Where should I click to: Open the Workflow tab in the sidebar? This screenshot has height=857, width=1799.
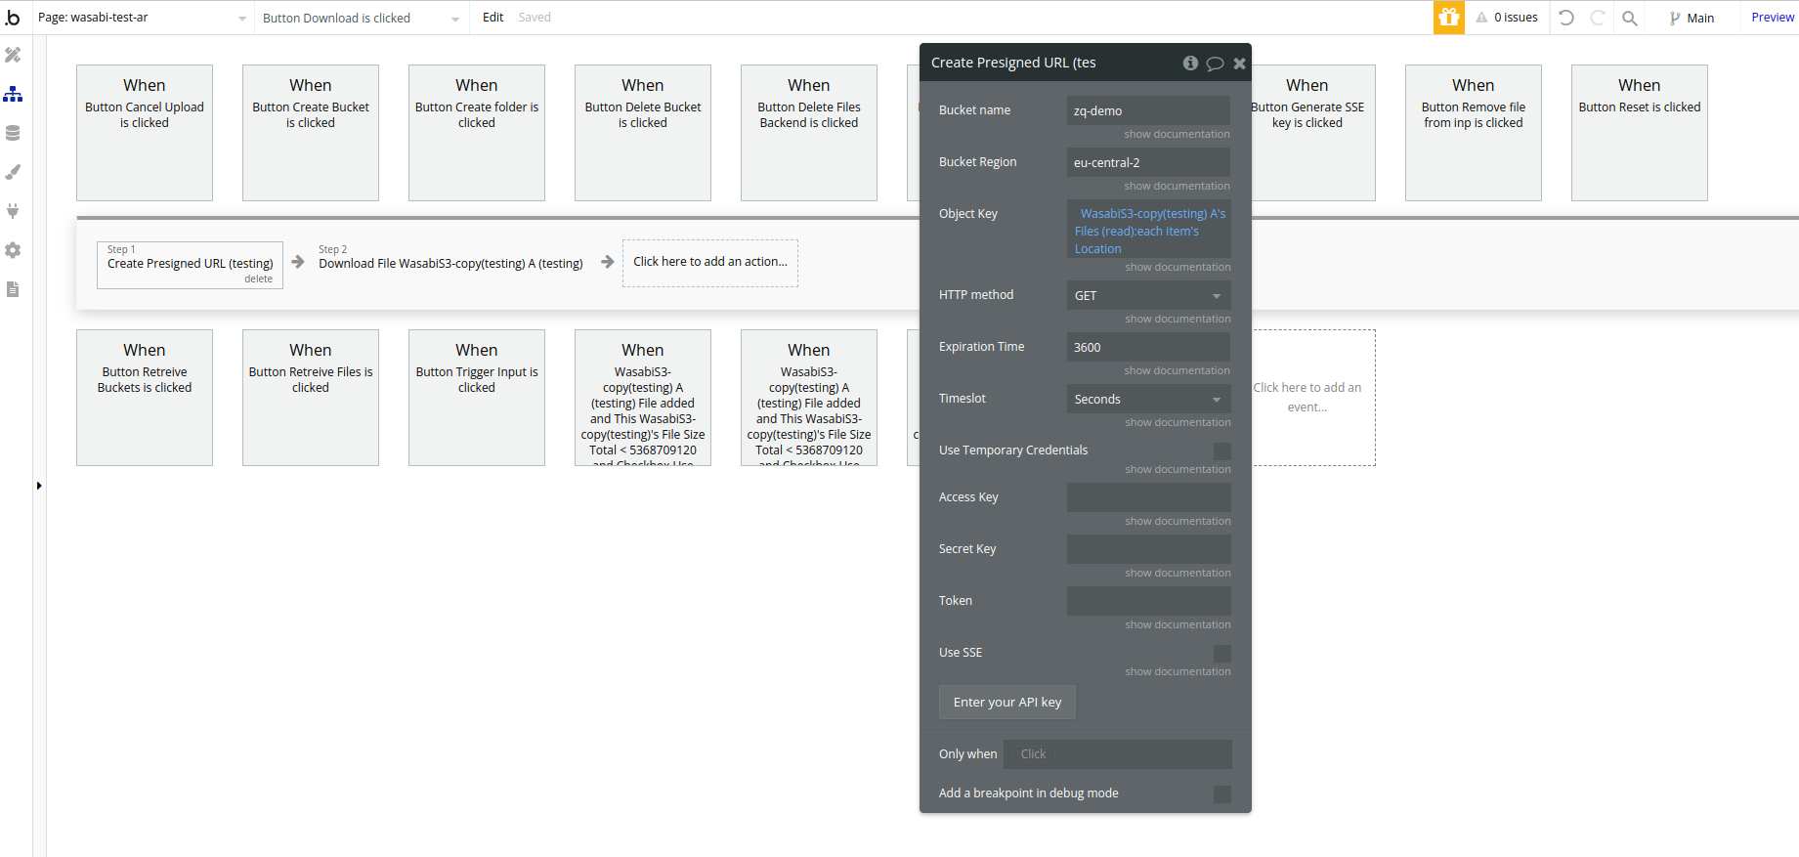[x=13, y=94]
